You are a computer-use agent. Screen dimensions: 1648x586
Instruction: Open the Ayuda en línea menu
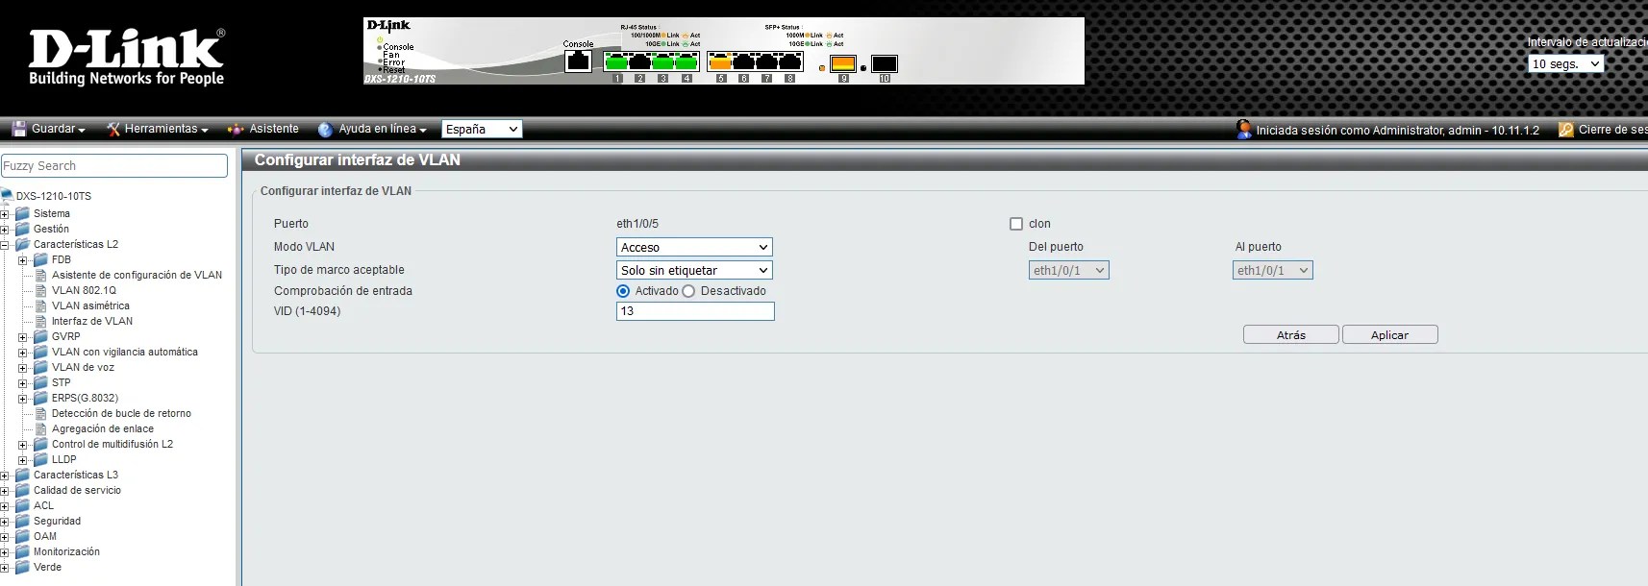point(382,129)
